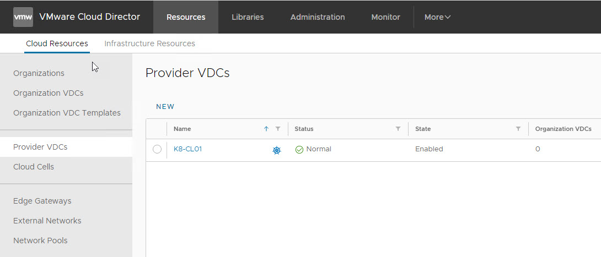Open Organization VDC Templates in sidebar
Image resolution: width=601 pixels, height=257 pixels.
point(66,113)
